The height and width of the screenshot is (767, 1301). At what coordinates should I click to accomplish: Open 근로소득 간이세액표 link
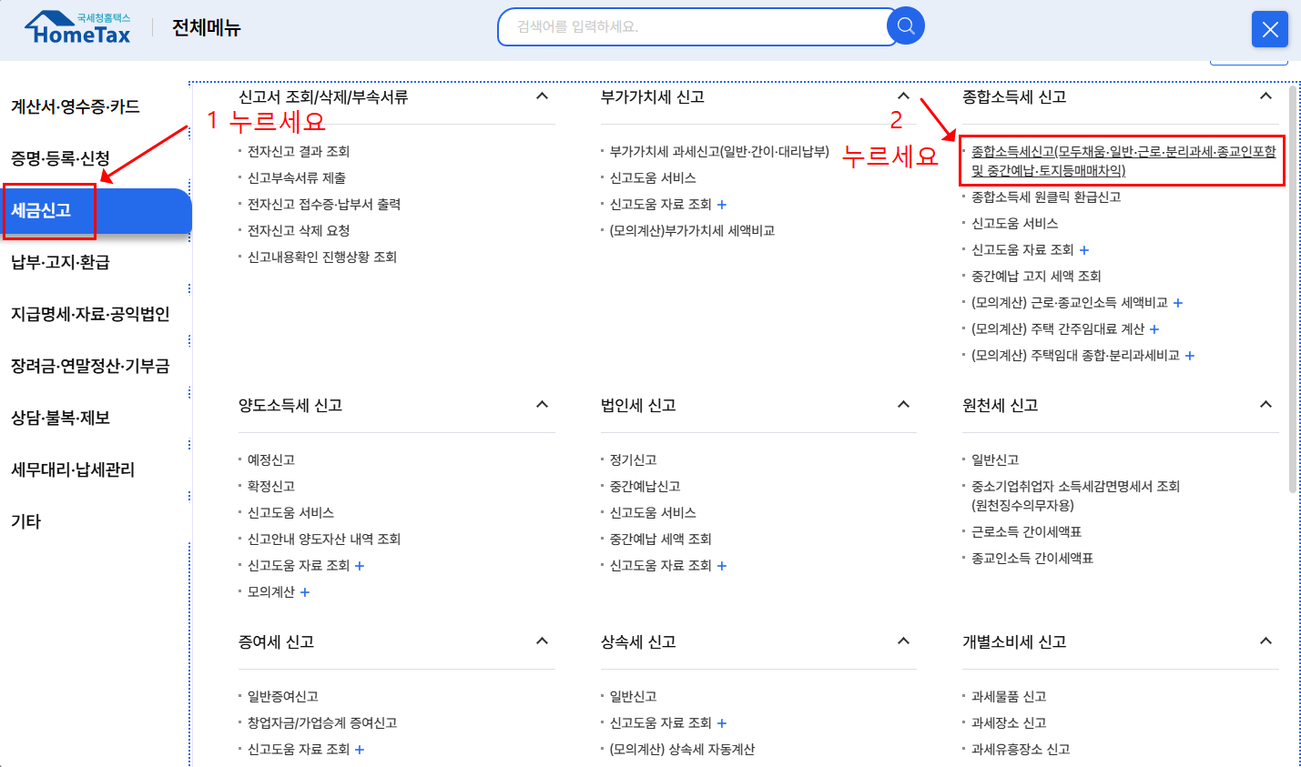click(1026, 532)
